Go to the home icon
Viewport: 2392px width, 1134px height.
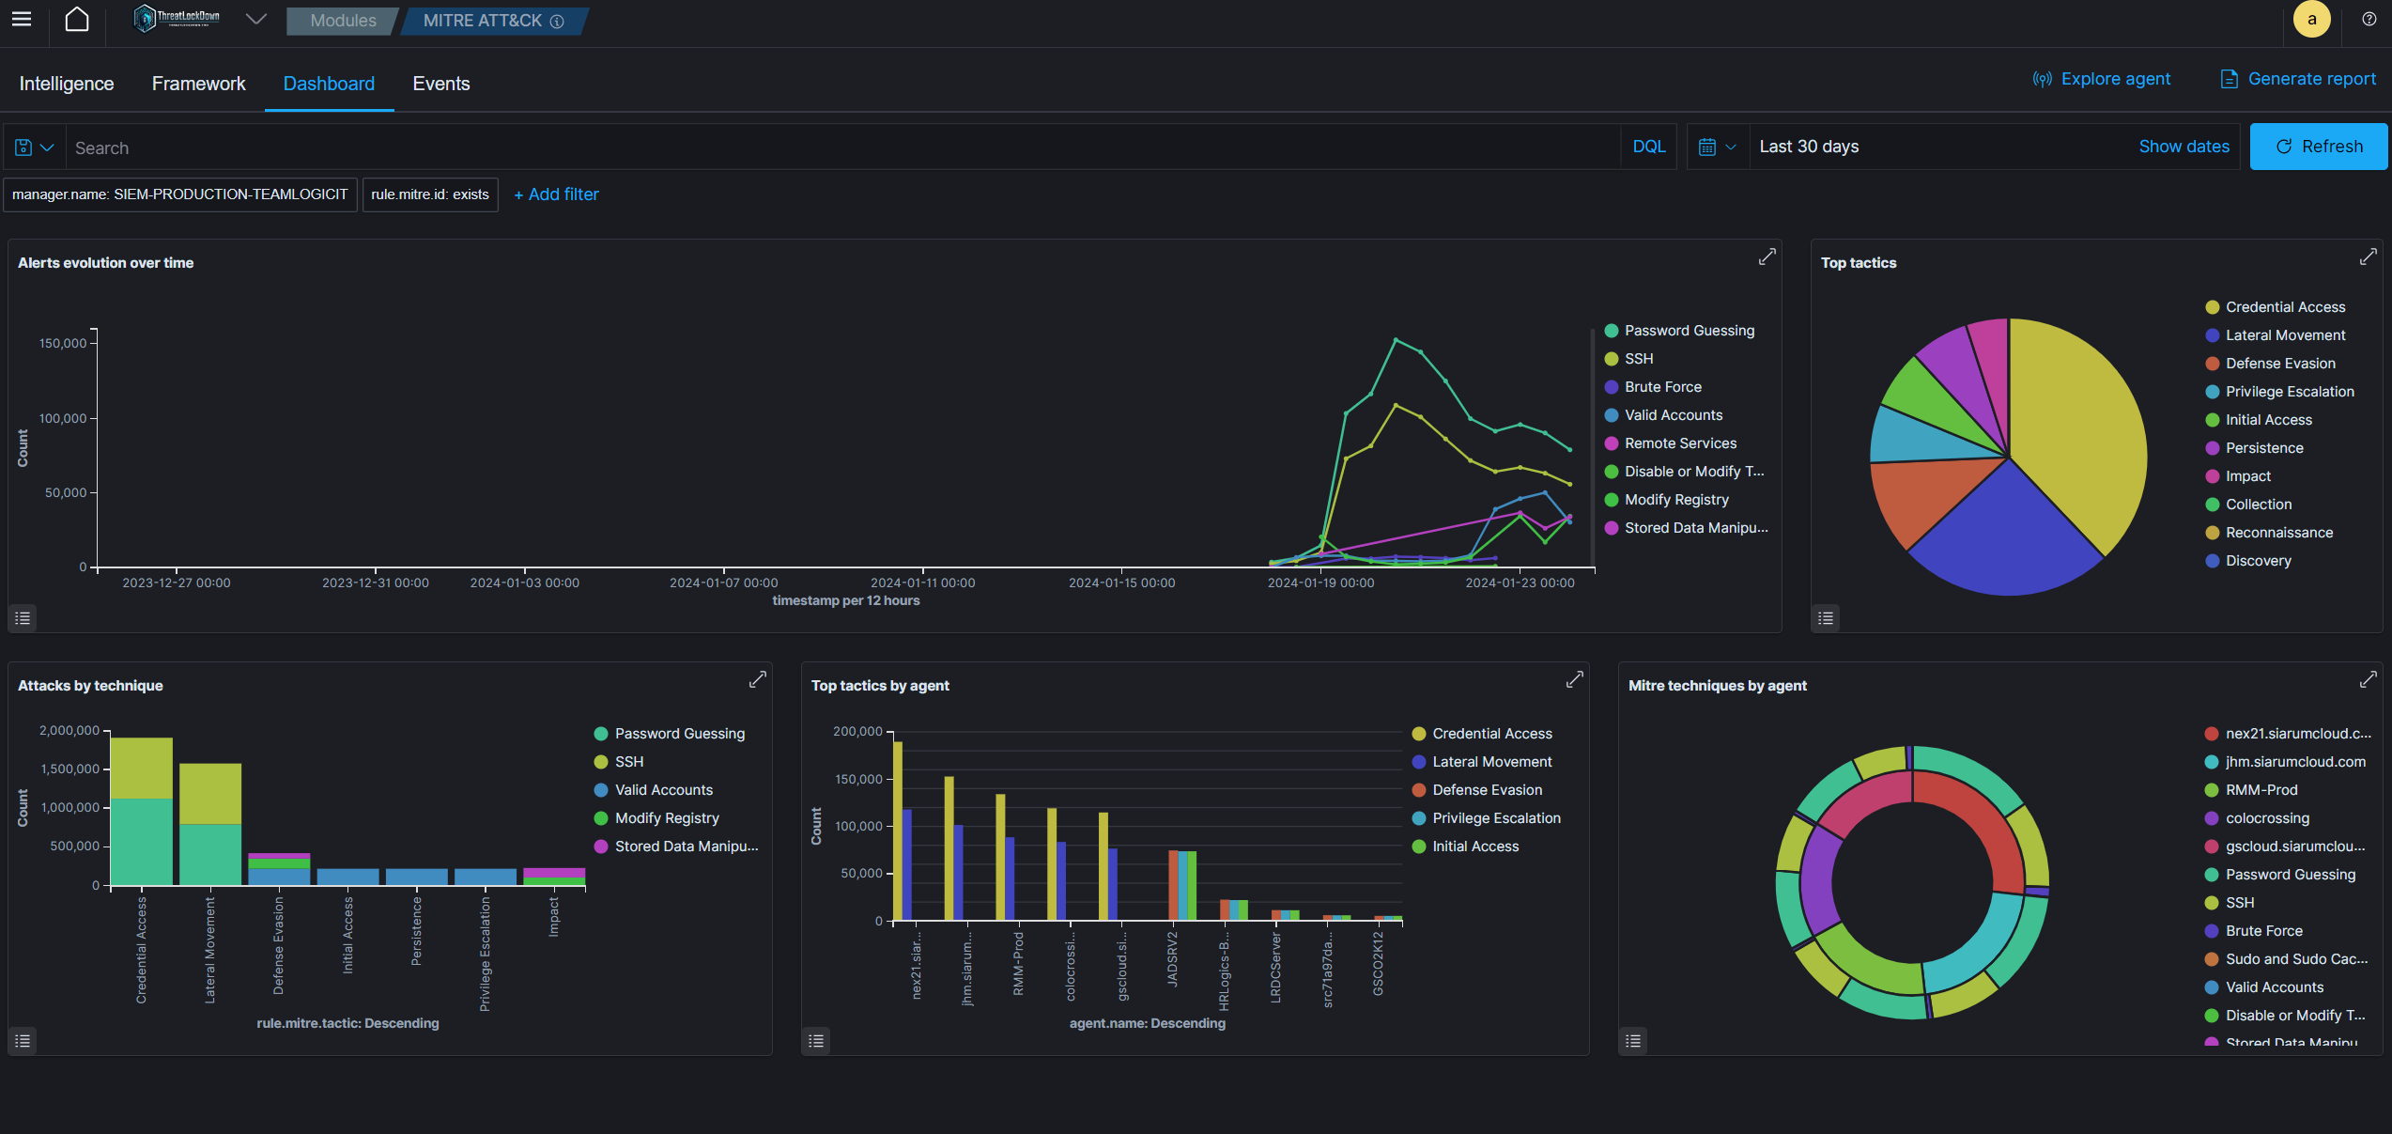(x=77, y=20)
